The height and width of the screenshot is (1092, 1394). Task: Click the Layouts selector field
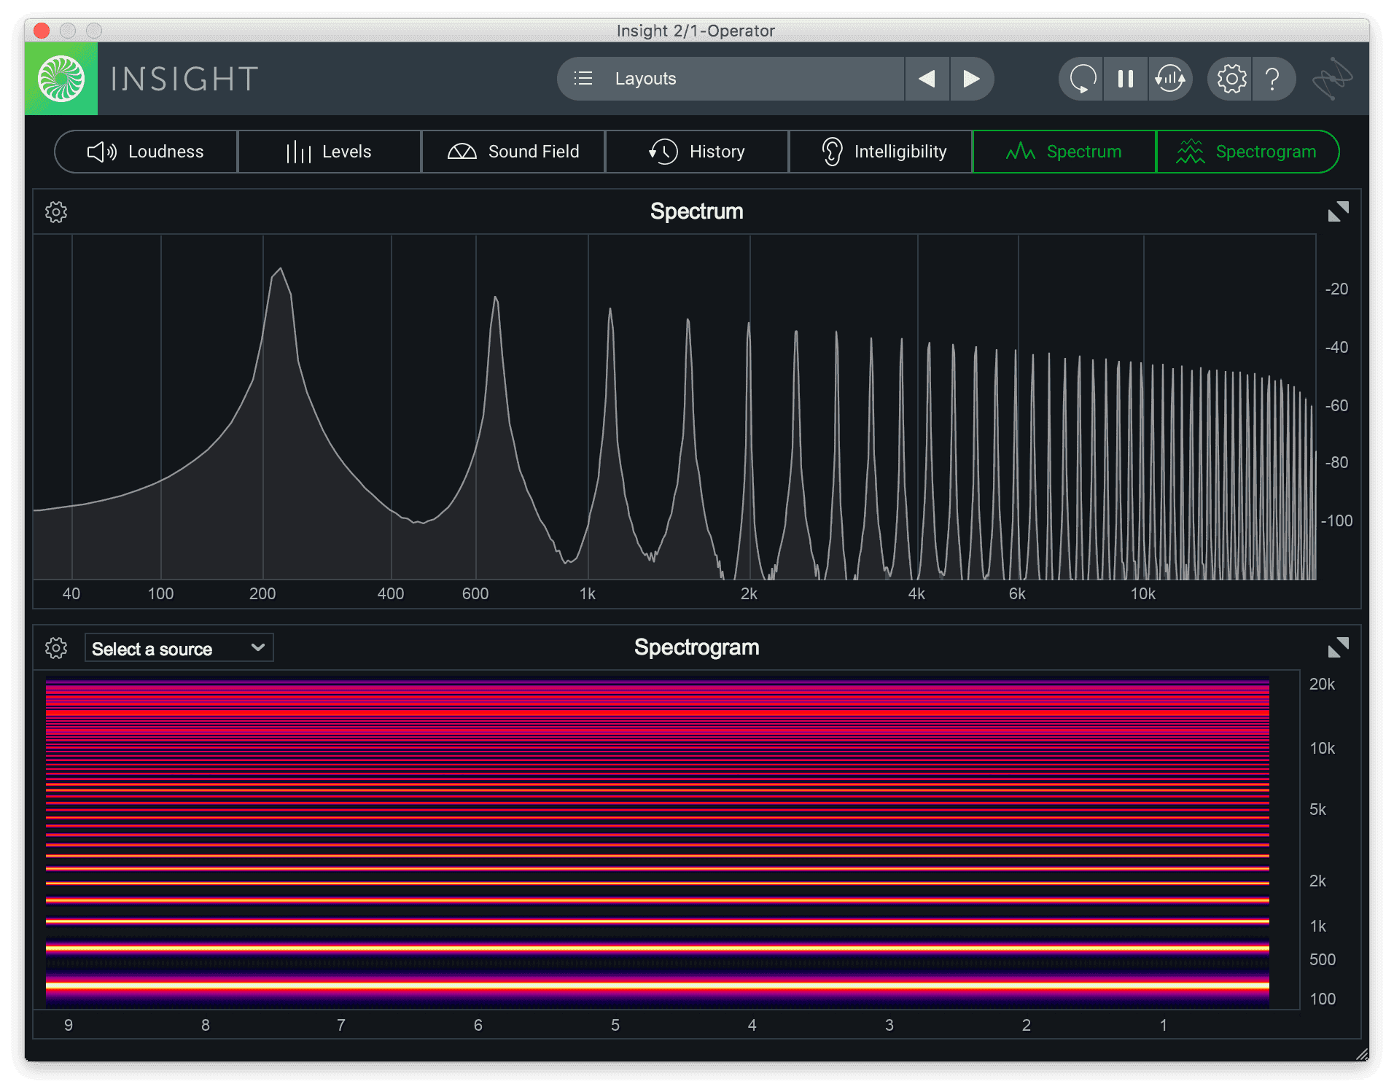click(731, 79)
